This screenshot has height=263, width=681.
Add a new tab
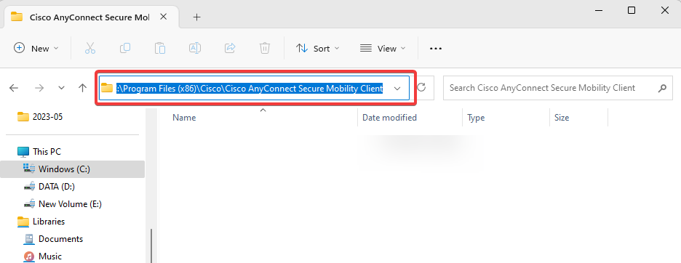point(196,17)
